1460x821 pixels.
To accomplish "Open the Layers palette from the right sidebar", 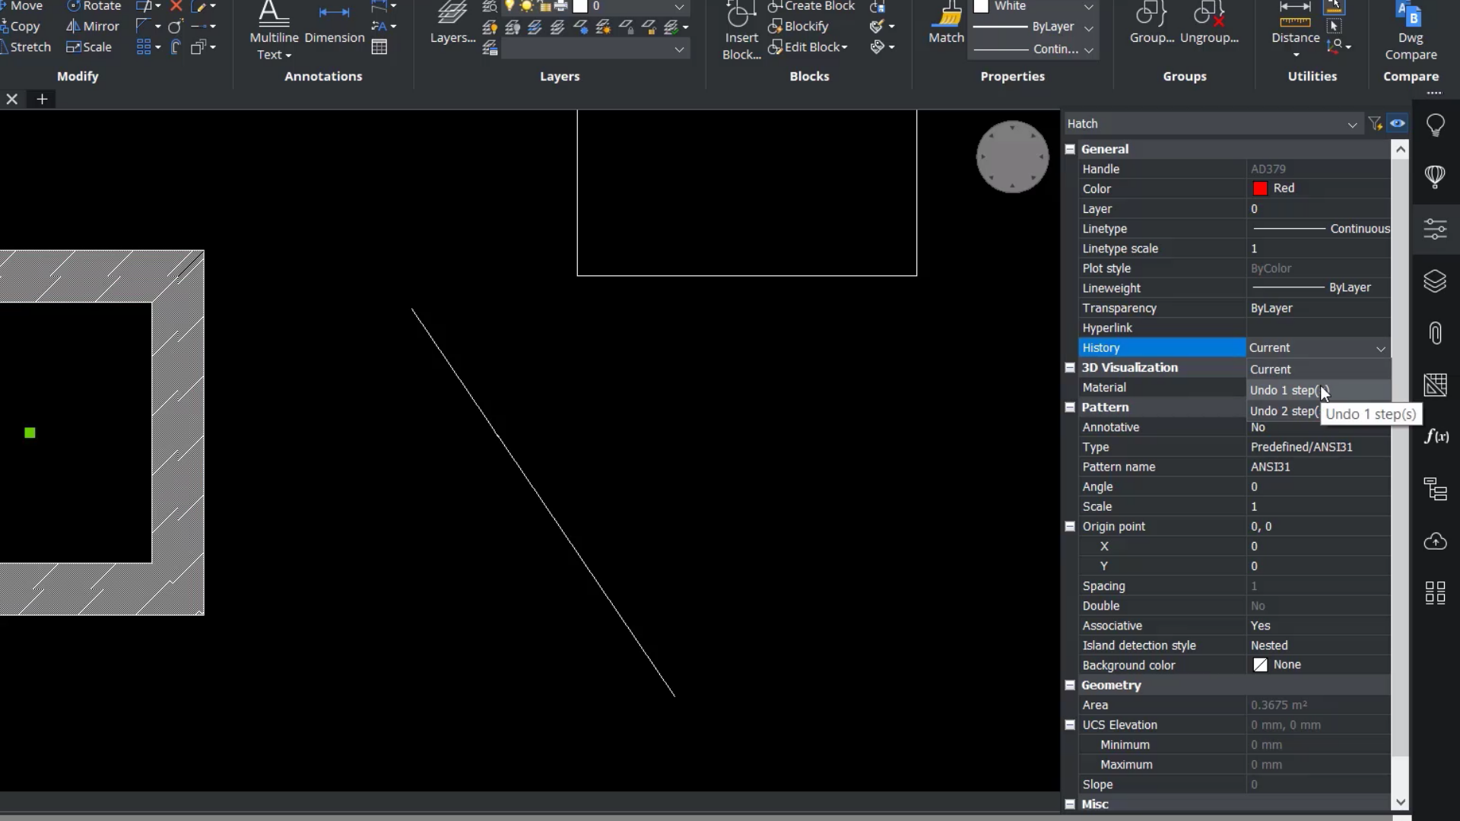I will coord(1436,281).
